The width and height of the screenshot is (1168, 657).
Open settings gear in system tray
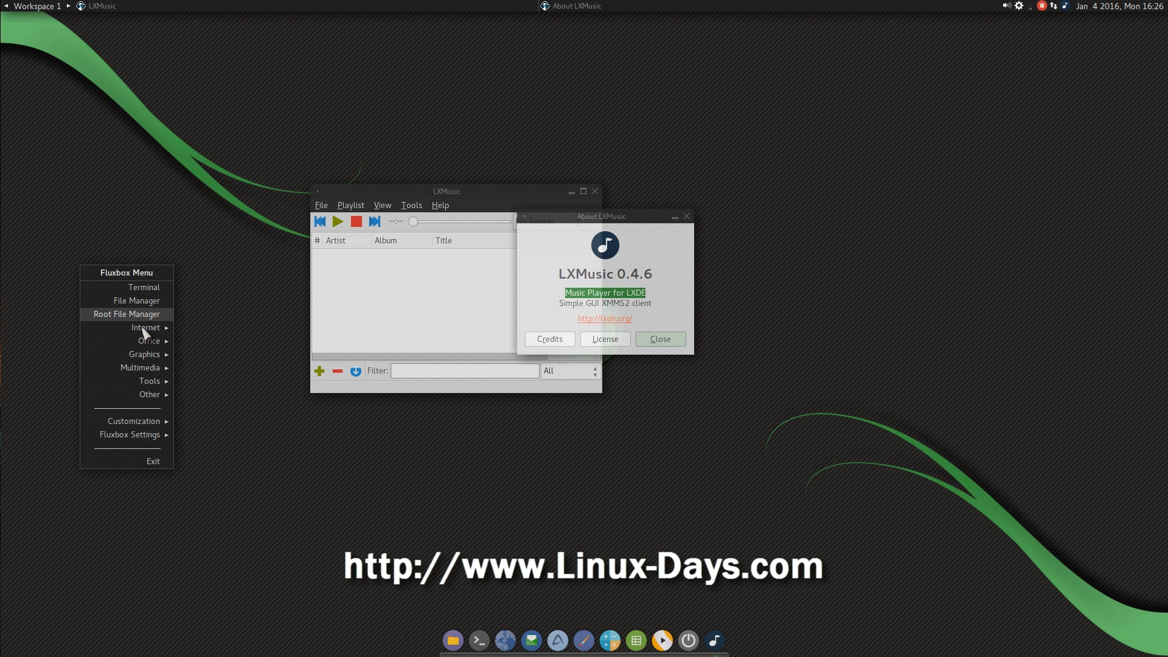click(x=1019, y=5)
